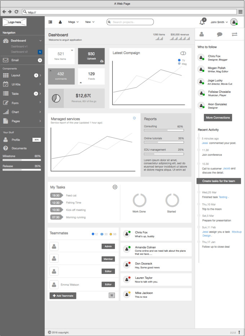
Task: Click the Admin role button
Action: 108,246
